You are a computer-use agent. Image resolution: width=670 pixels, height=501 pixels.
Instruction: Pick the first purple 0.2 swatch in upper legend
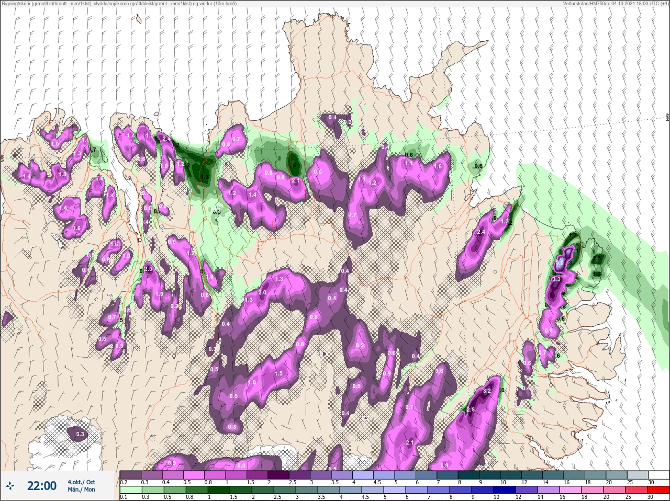click(130, 474)
